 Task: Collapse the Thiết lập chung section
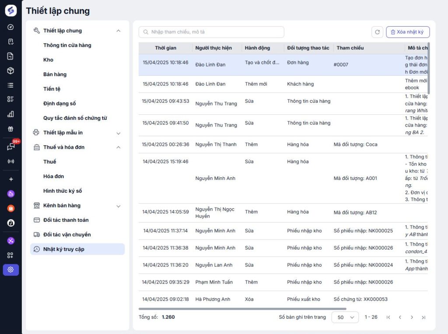(118, 31)
